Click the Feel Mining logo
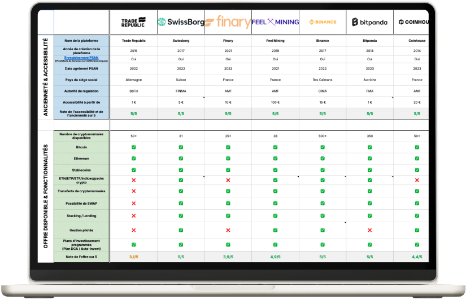The height and width of the screenshot is (300, 466). (x=275, y=21)
